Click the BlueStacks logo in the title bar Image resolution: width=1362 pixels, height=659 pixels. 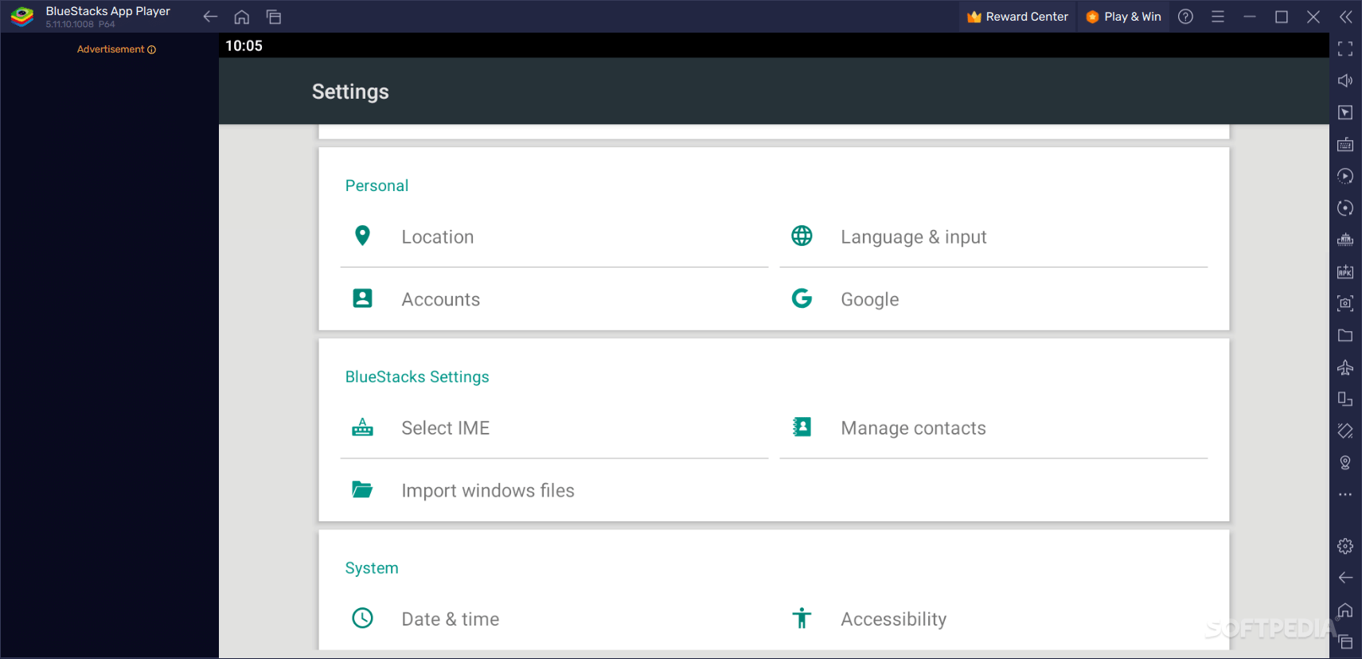pyautogui.click(x=22, y=17)
